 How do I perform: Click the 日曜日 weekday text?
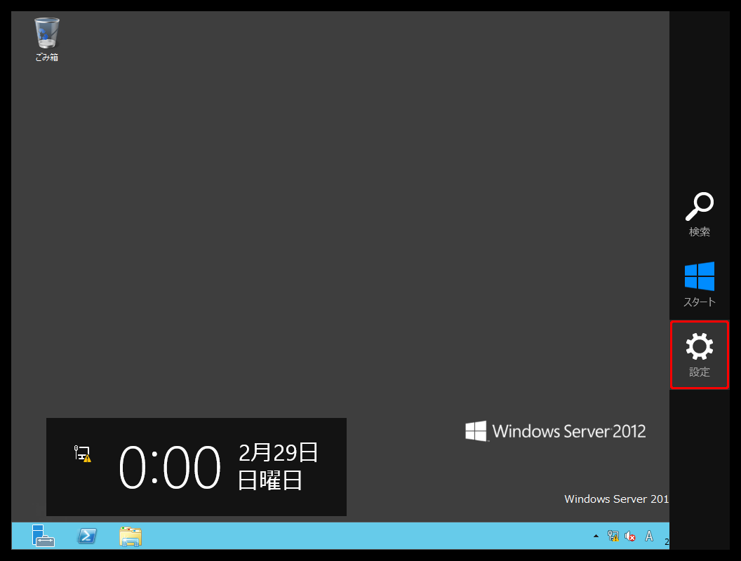(x=270, y=480)
